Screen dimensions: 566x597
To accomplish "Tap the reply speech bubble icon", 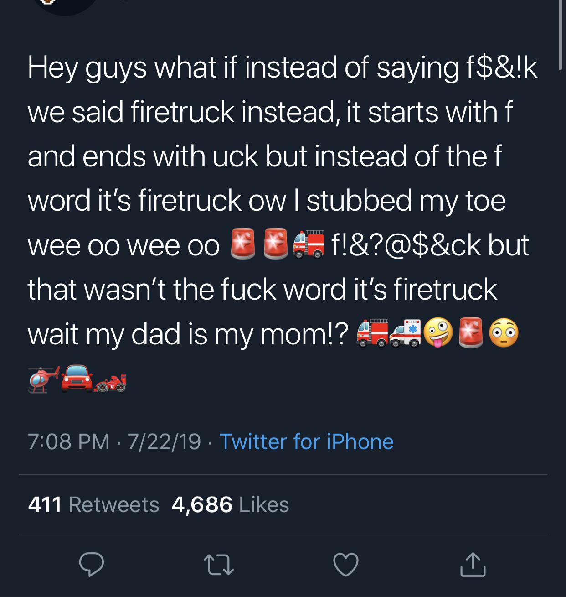I will click(x=91, y=565).
